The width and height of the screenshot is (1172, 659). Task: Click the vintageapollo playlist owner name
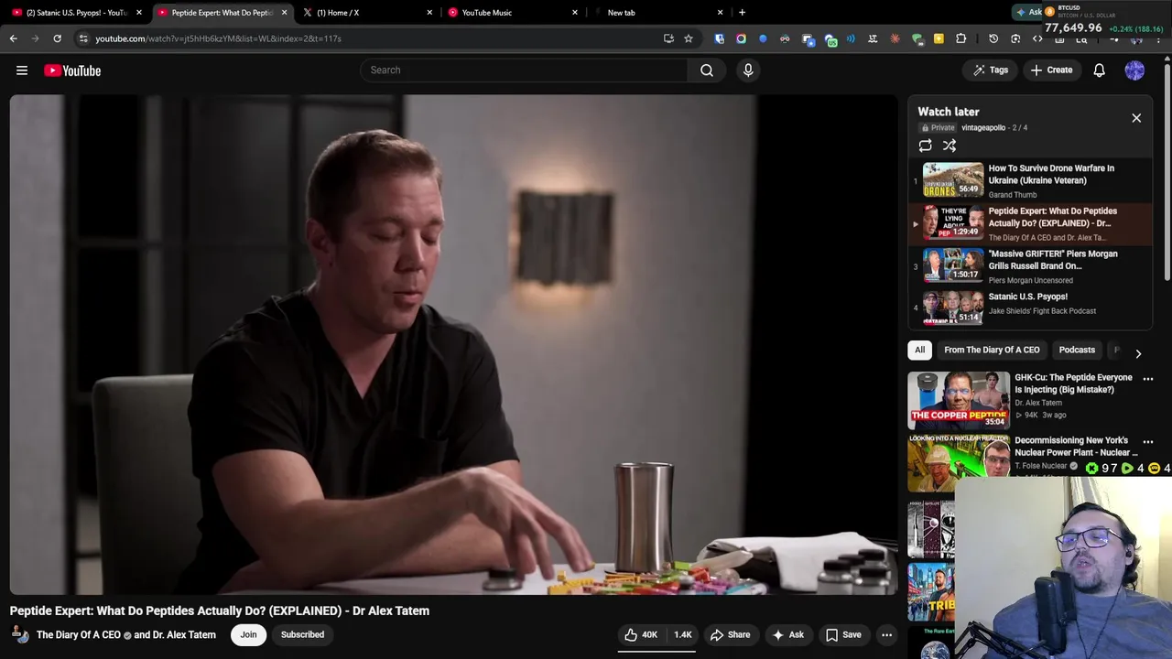point(983,128)
